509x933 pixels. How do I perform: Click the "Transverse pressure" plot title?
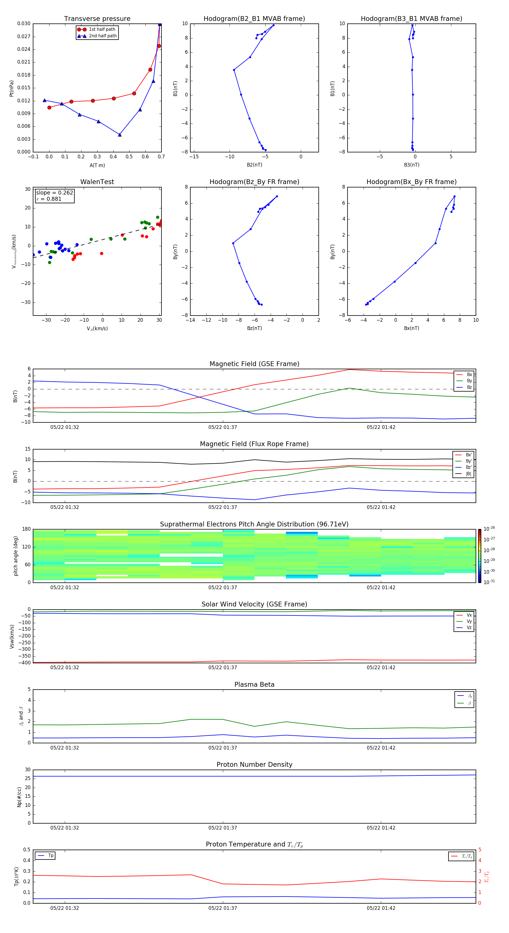(x=97, y=19)
